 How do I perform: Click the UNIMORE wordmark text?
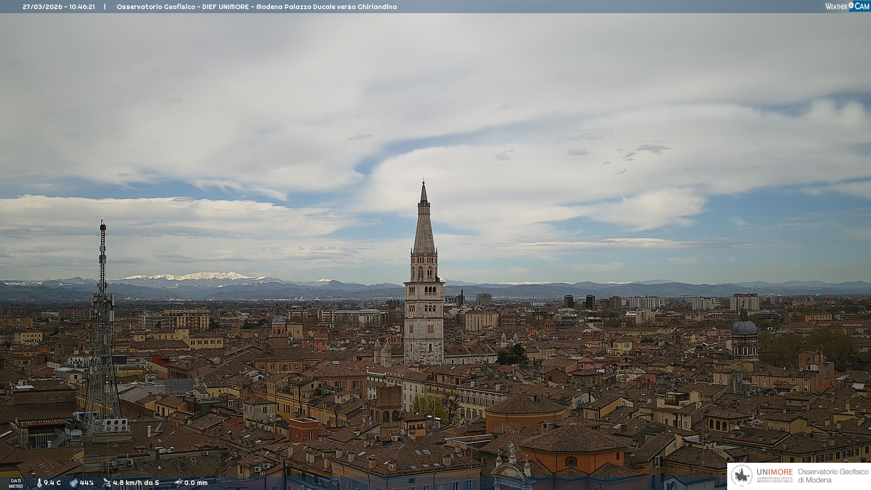click(774, 472)
